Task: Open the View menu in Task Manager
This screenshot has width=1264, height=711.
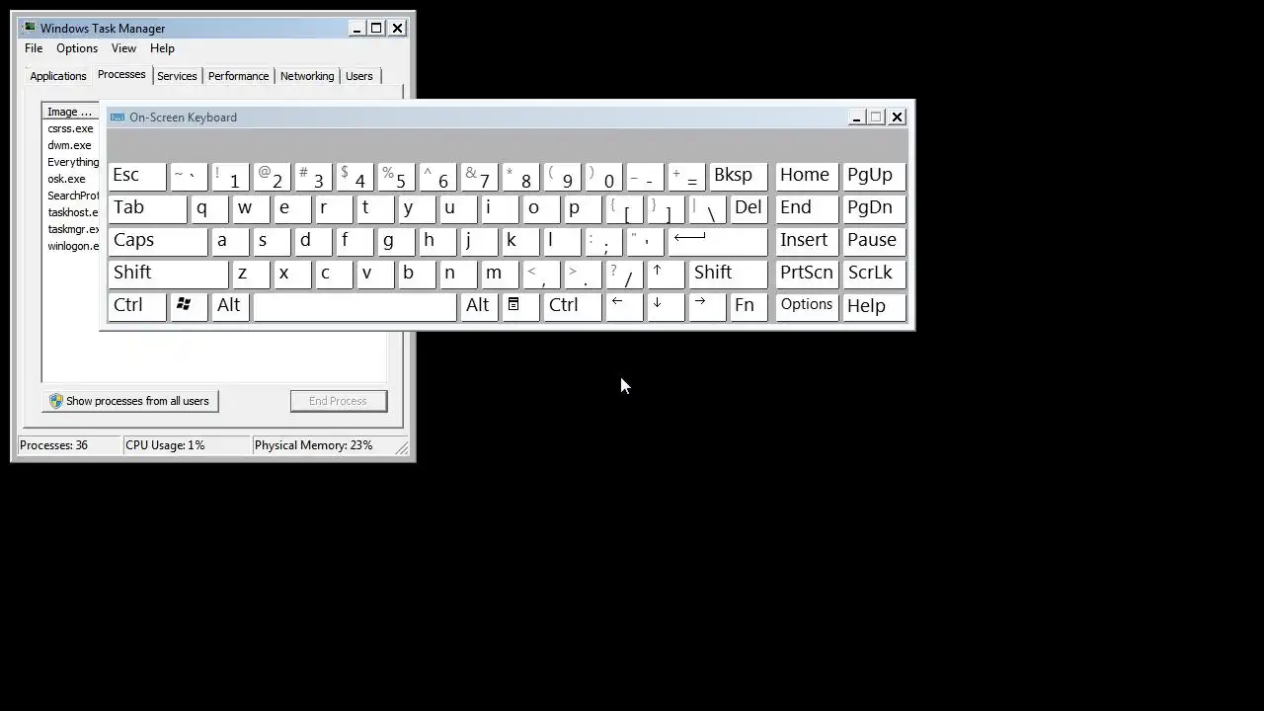Action: [x=123, y=48]
